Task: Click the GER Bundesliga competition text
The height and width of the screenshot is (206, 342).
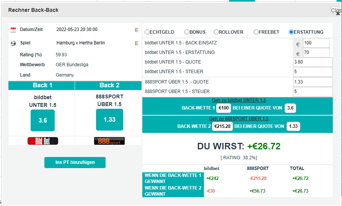Action: click(72, 65)
